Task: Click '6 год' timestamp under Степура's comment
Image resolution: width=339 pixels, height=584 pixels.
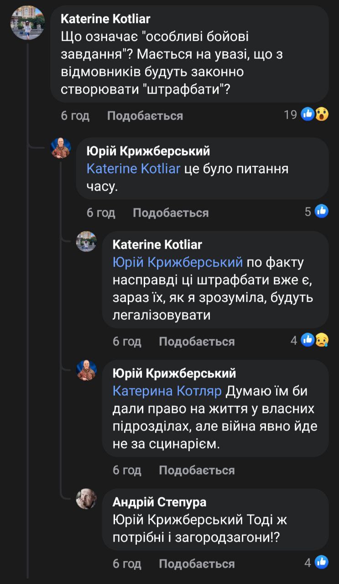Action: click(x=127, y=564)
